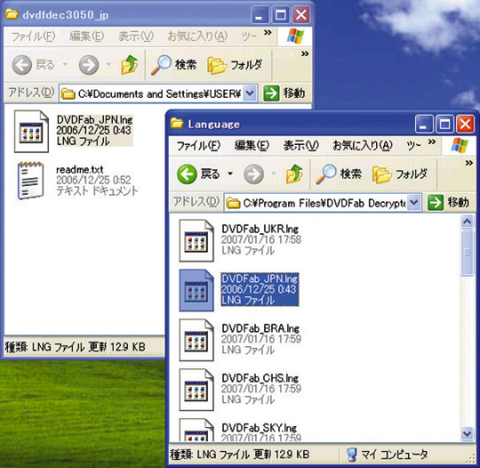Click 移動 Go button in Language window
480x468 pixels.
coord(448,202)
